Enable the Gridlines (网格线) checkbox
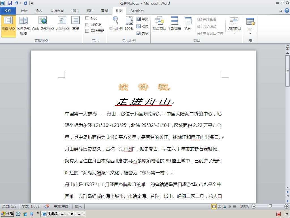 point(87,24)
